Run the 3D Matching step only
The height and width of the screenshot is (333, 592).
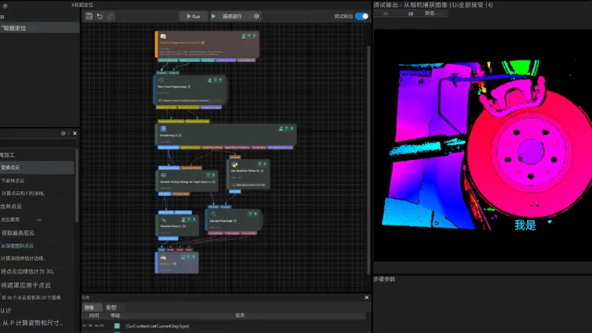pyautogui.click(x=292, y=128)
